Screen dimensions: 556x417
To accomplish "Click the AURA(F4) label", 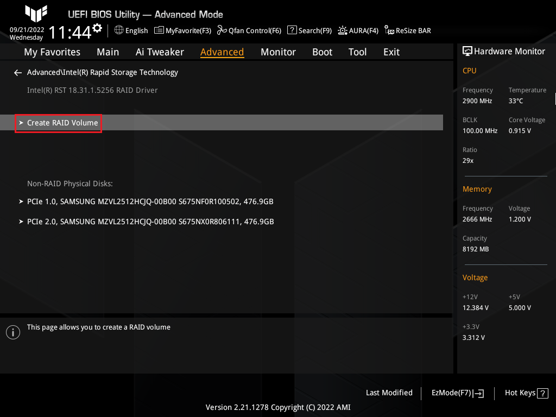I will 363,31.
